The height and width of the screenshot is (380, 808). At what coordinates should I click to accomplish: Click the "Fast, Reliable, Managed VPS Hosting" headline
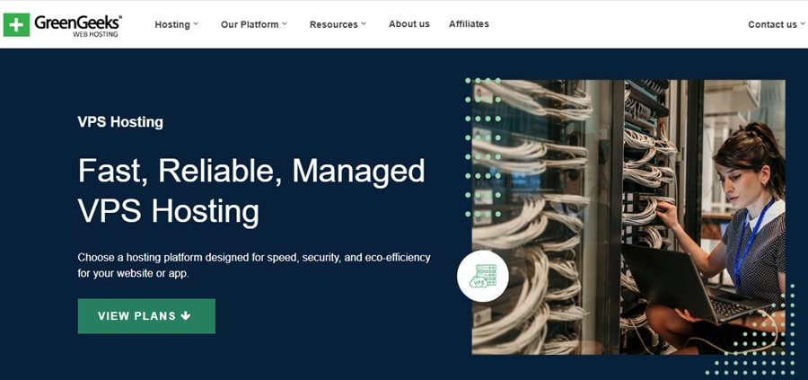tap(251, 191)
